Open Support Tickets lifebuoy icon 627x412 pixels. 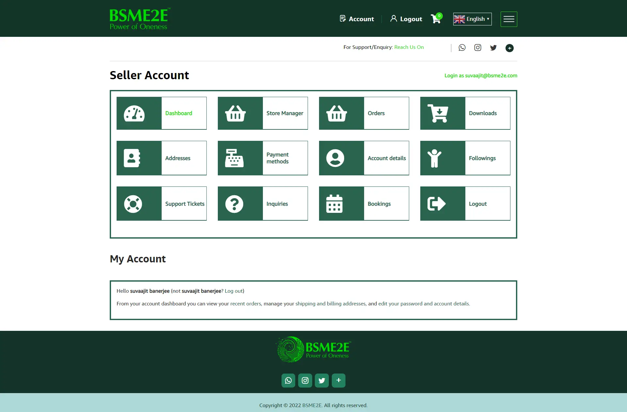pos(134,203)
